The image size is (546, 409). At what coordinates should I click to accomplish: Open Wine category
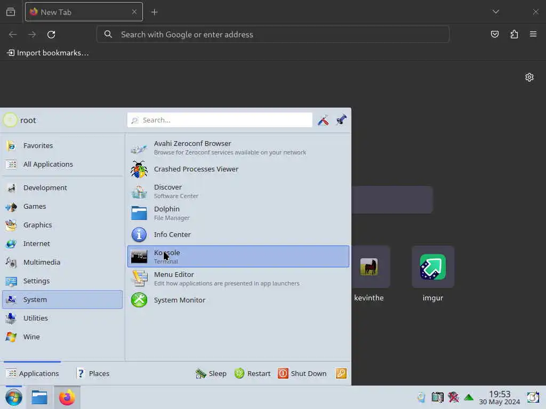pos(62,337)
